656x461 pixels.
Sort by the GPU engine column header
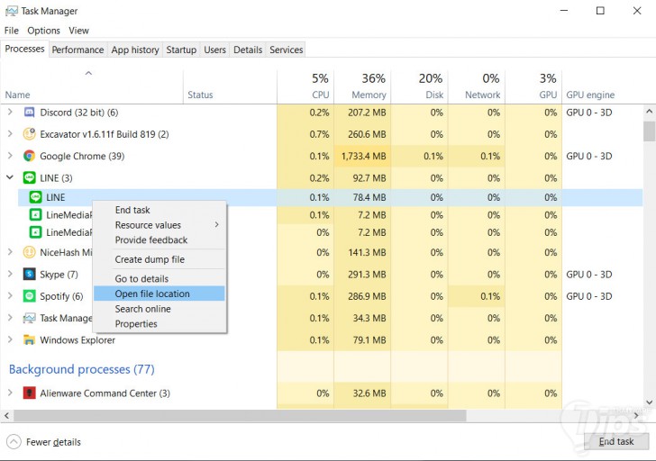coord(603,87)
